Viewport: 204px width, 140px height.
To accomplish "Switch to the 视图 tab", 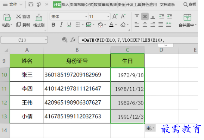I will pyautogui.click(x=113, y=5).
